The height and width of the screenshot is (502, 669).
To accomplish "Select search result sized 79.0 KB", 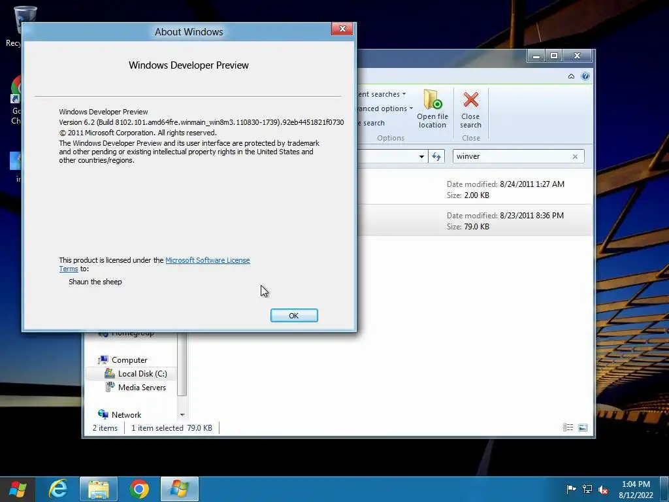I will (474, 220).
